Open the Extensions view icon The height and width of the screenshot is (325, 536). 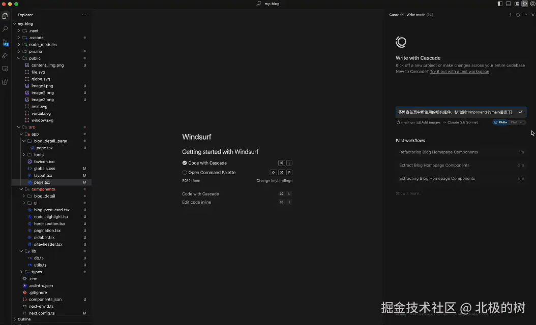[5, 82]
